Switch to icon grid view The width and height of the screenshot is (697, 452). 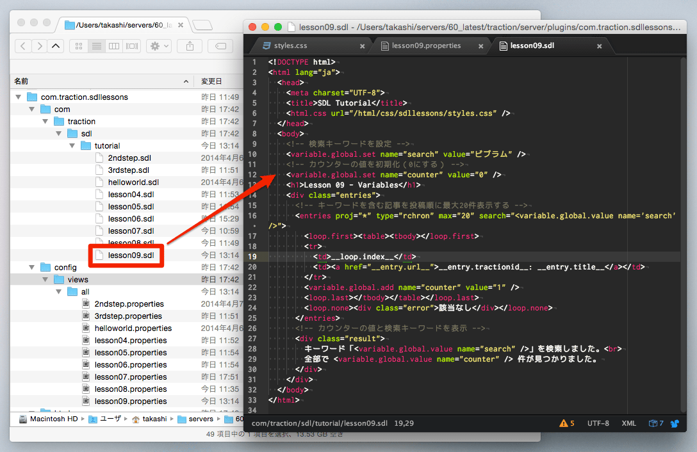[79, 46]
